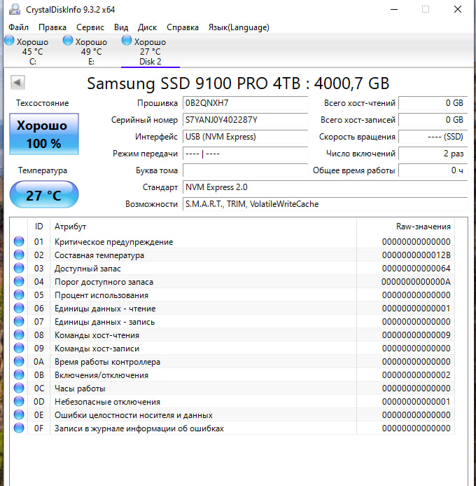The width and height of the screenshot is (476, 486).
Task: Go to previous disk with arrow button
Action: 17,83
